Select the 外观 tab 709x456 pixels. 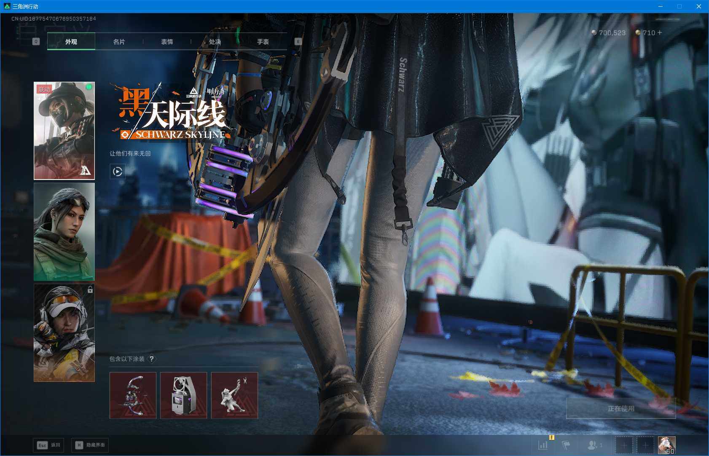coord(71,41)
